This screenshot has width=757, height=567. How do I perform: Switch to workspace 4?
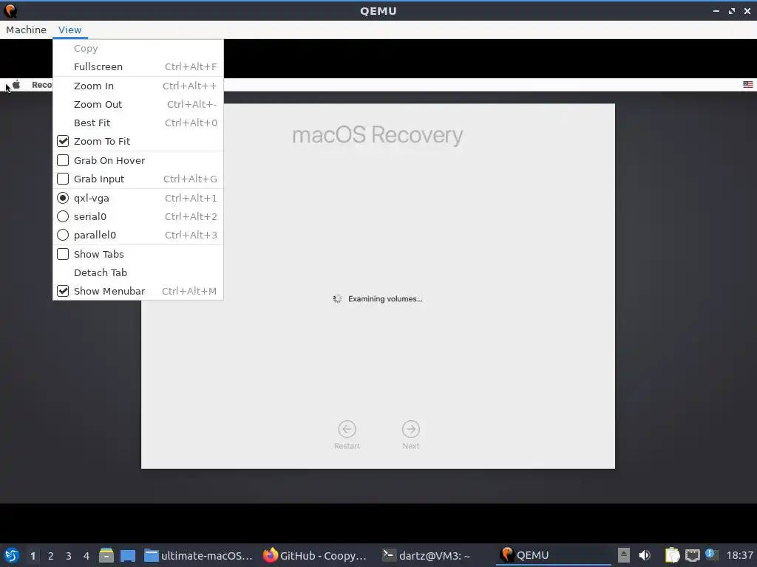pyautogui.click(x=86, y=556)
